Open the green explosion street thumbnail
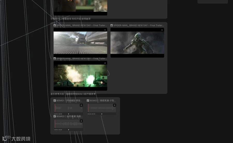 (x=81, y=76)
